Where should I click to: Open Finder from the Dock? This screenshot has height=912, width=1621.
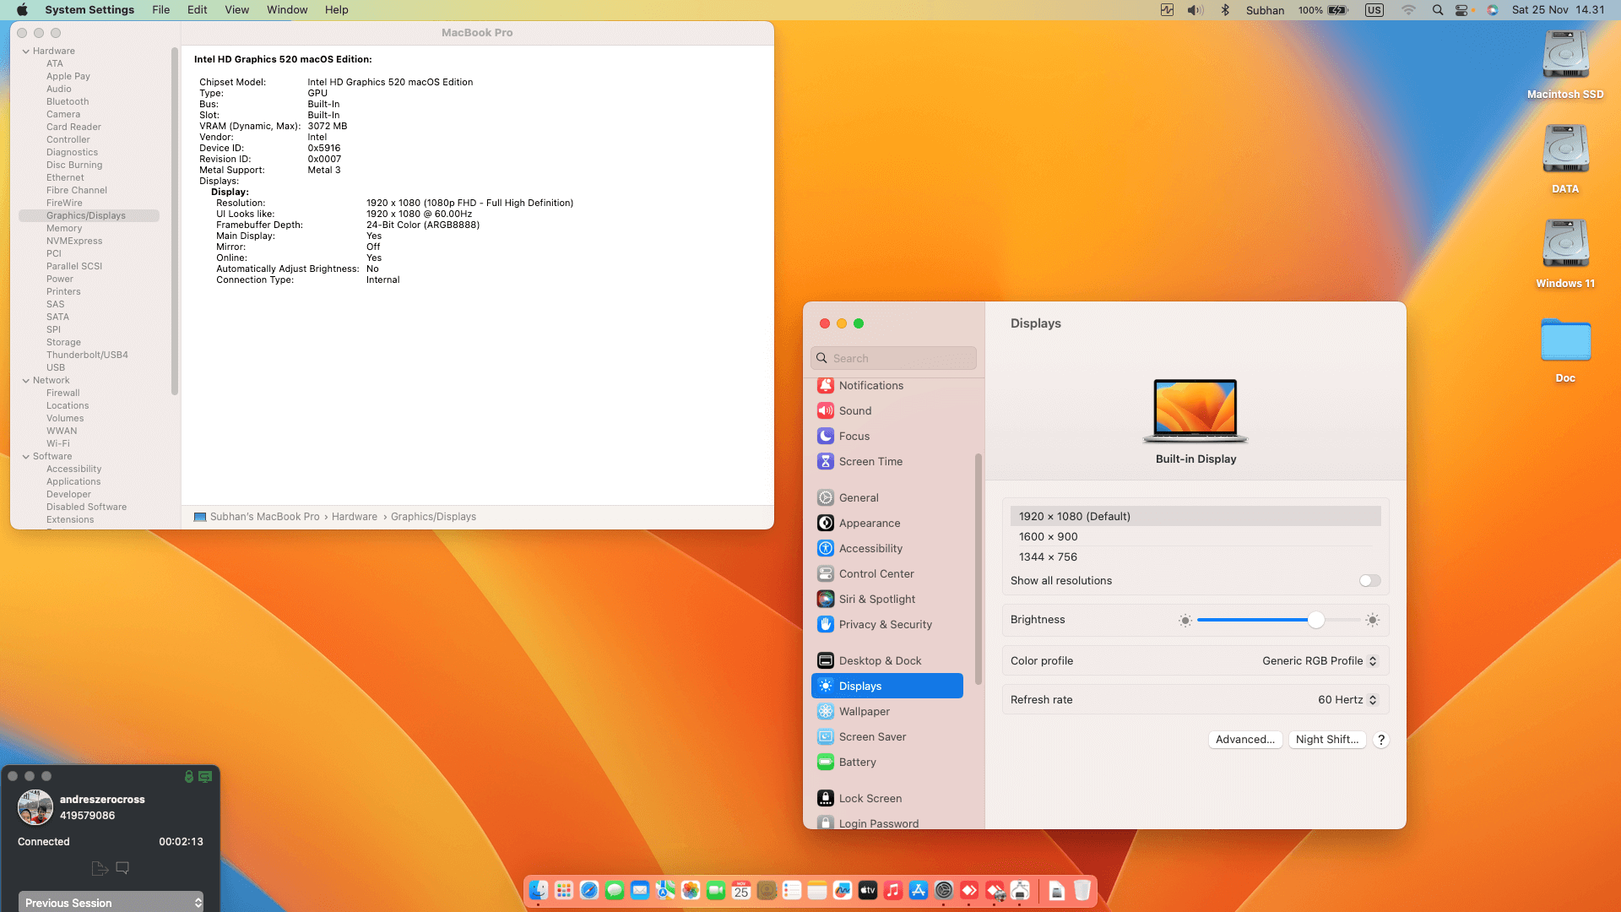pos(539,890)
